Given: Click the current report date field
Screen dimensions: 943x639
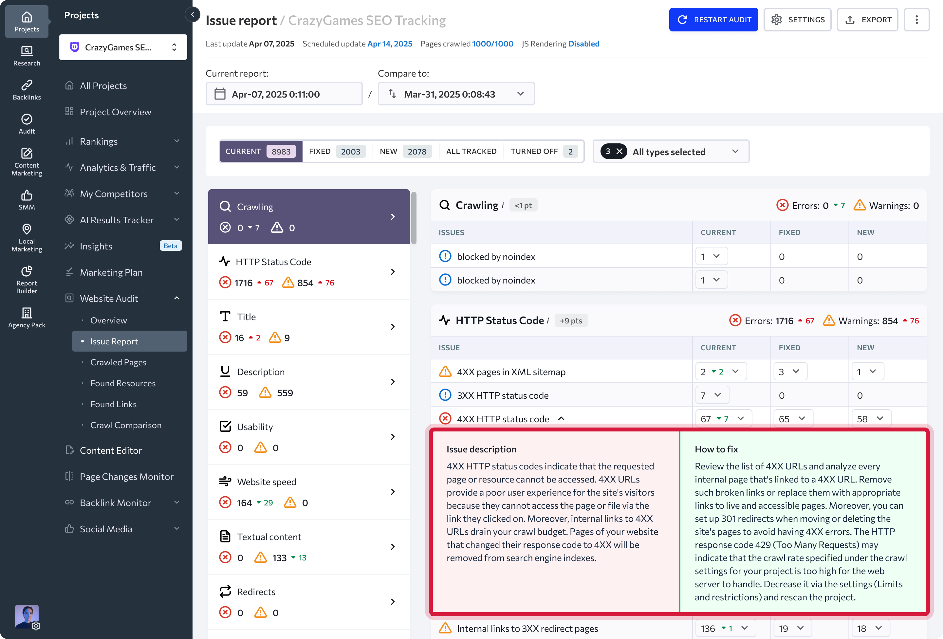Looking at the screenshot, I should click(284, 94).
